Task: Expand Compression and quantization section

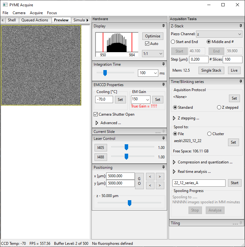Action: [x=175, y=162]
